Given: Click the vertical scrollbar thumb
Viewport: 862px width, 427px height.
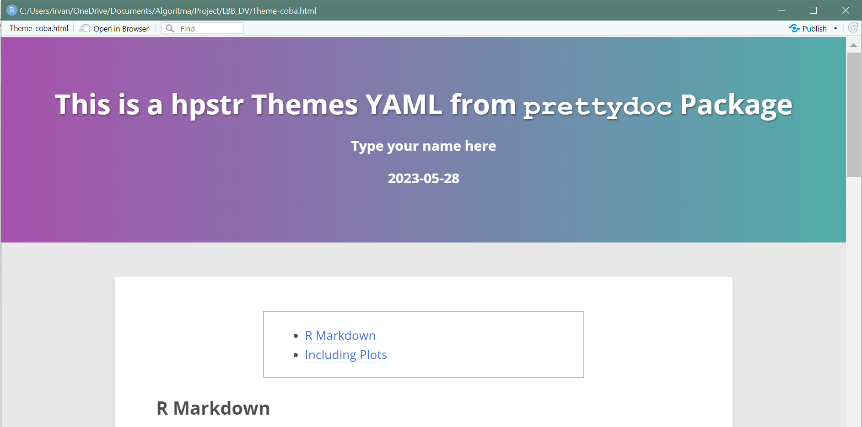Looking at the screenshot, I should (x=854, y=114).
